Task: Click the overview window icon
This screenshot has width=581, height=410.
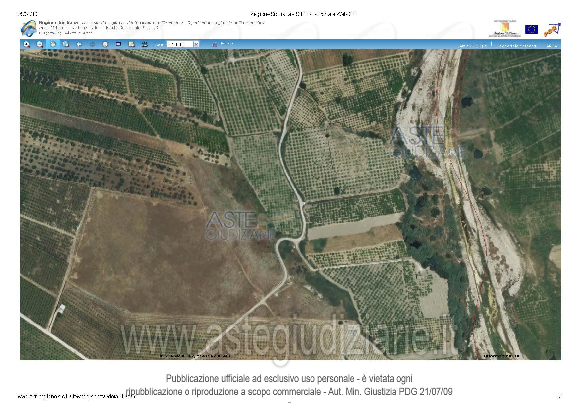Action: coord(118,44)
